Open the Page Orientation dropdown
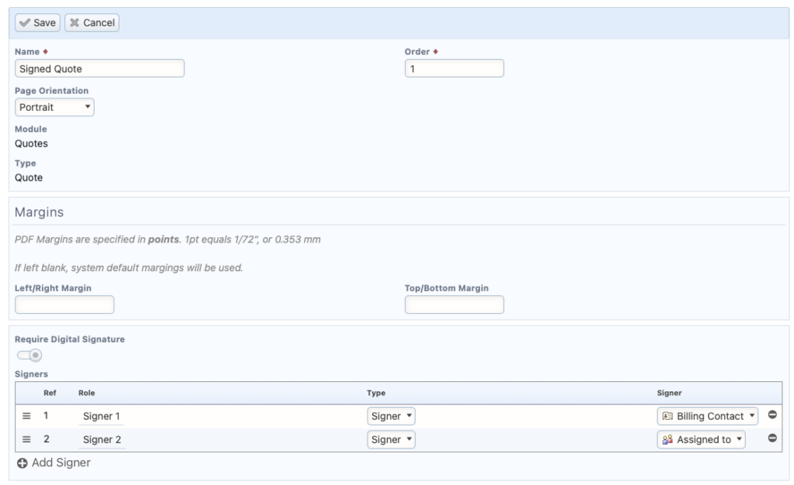The image size is (794, 485). (55, 107)
